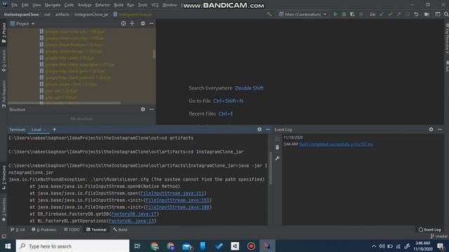Click the Windows search box
Screen dimensions: 449x252
coord(73,246)
